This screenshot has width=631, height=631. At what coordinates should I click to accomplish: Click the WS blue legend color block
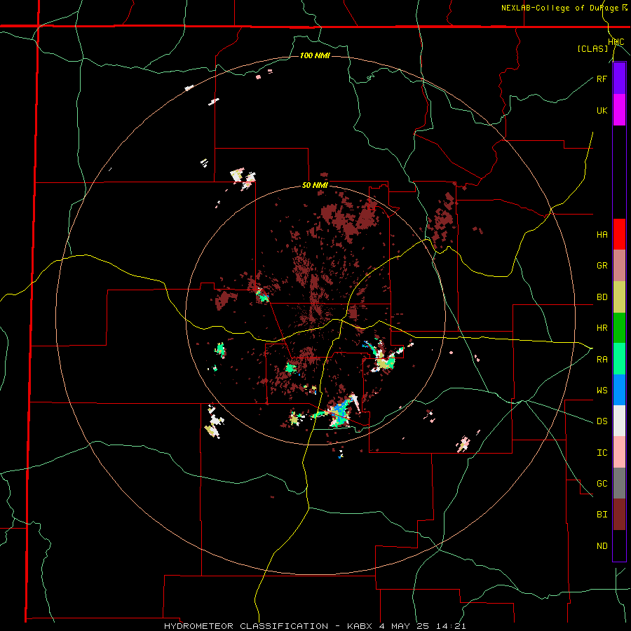[619, 390]
